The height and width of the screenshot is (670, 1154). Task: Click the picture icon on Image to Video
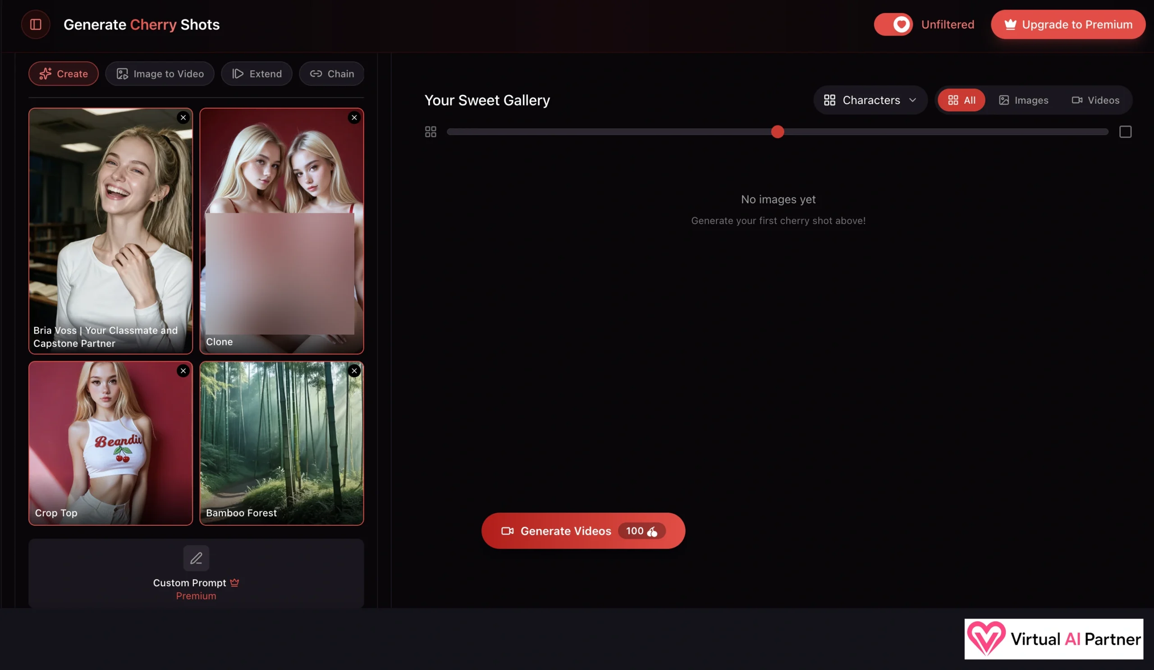point(122,74)
